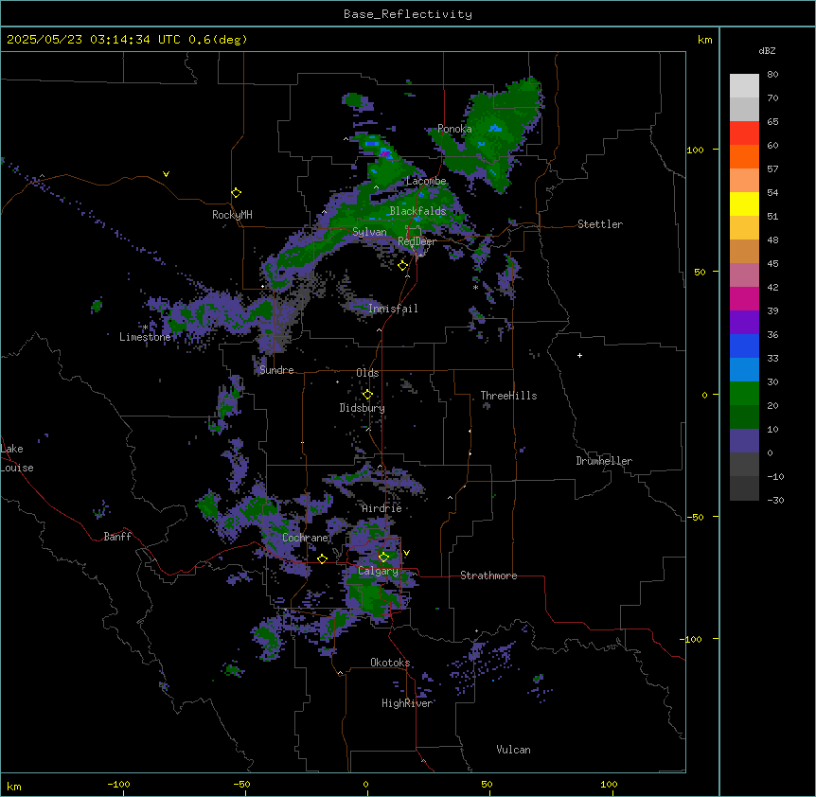Click the 10 dBZ purple-blue legend swatch
The height and width of the screenshot is (797, 816).
744,441
